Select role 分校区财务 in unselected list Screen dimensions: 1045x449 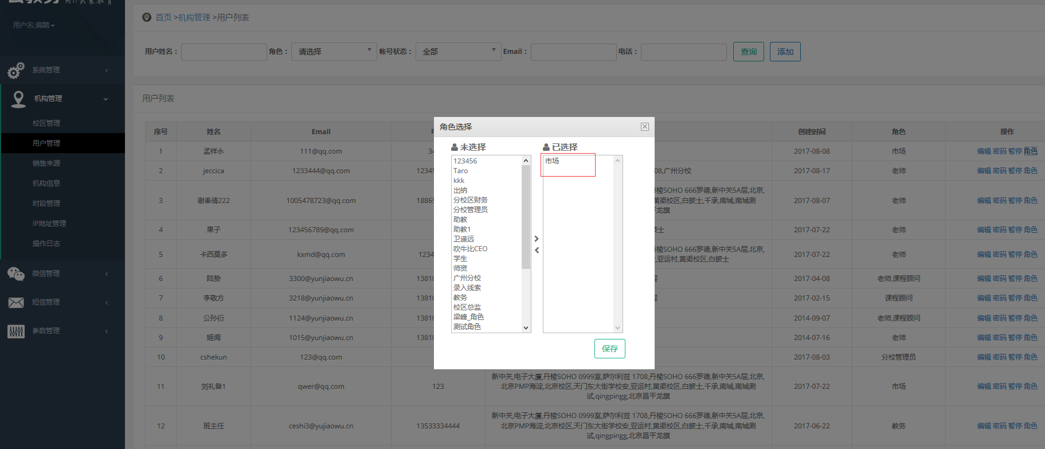coord(487,200)
